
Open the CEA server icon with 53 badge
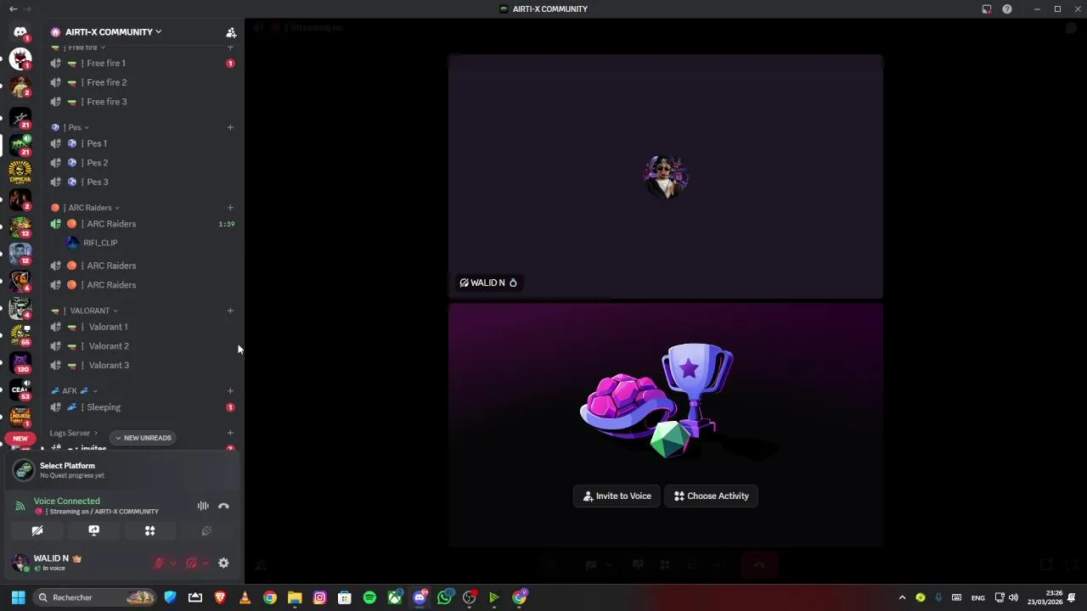(x=20, y=390)
